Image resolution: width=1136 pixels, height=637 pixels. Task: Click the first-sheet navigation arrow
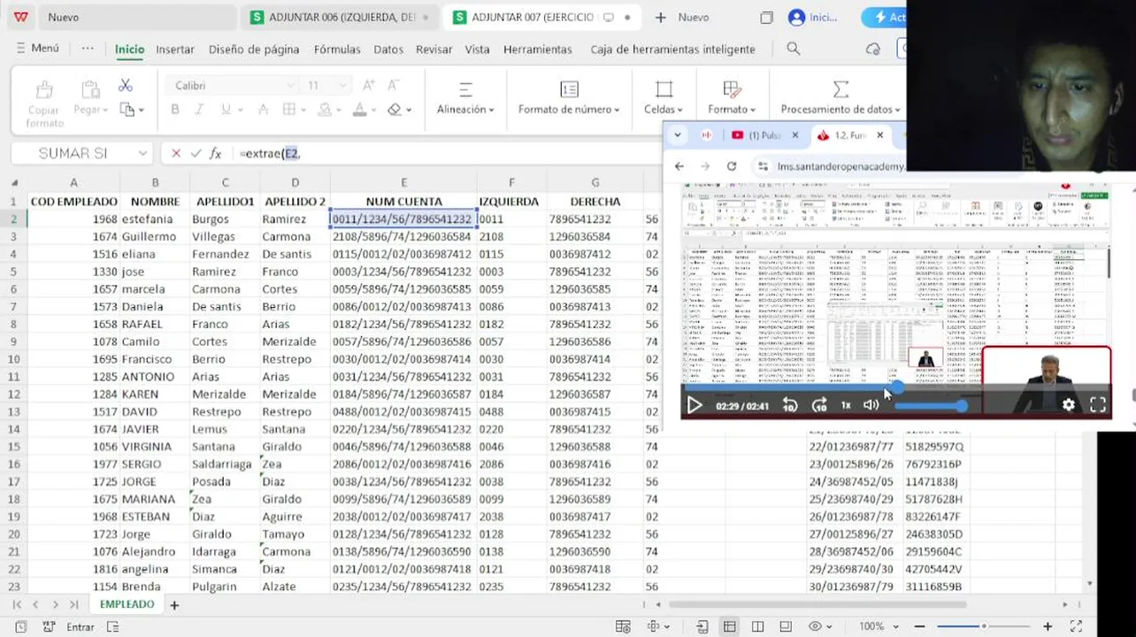click(x=17, y=604)
